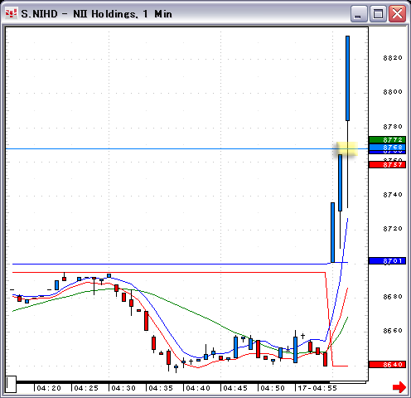
Task: Click the 8680 price axis value
Action: (393, 297)
